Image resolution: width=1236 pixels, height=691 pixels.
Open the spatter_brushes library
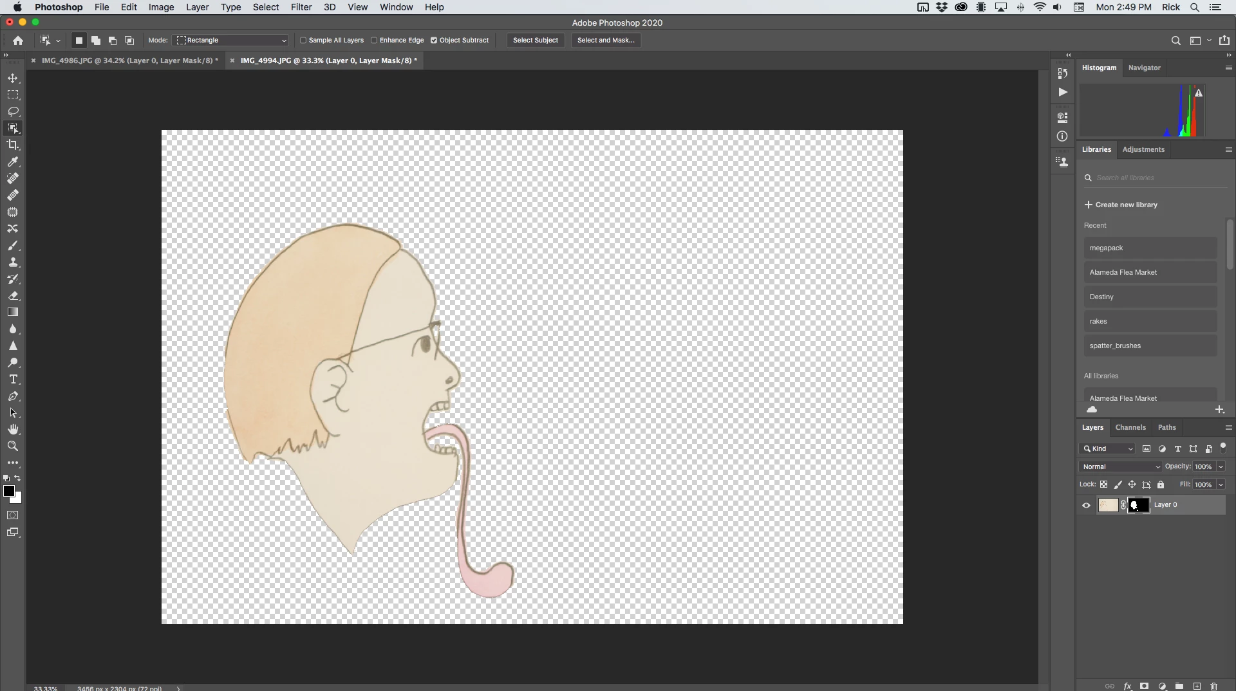[1150, 345]
